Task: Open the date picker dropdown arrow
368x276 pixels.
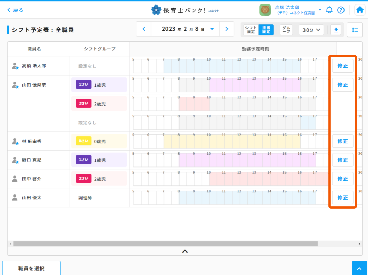Action: (212, 29)
